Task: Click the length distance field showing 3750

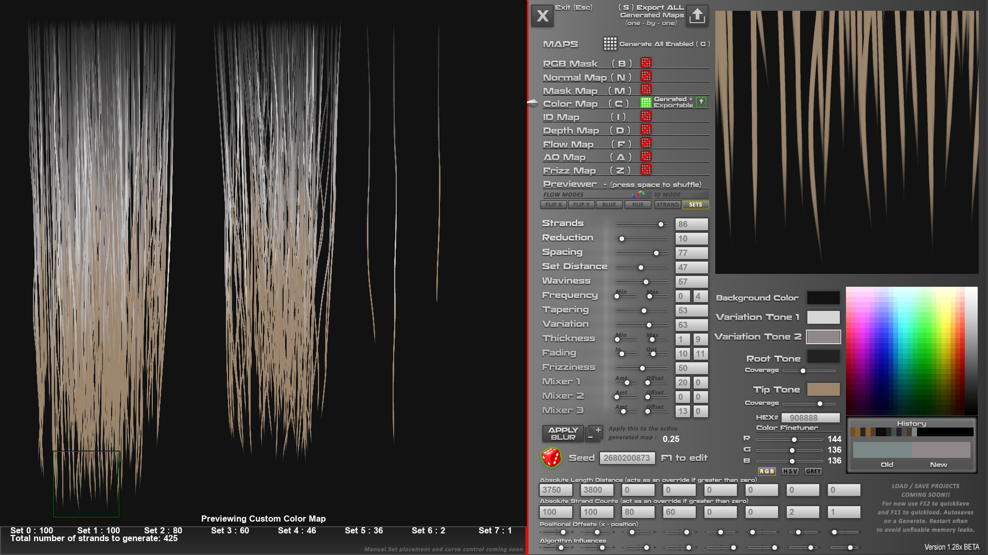Action: (556, 490)
